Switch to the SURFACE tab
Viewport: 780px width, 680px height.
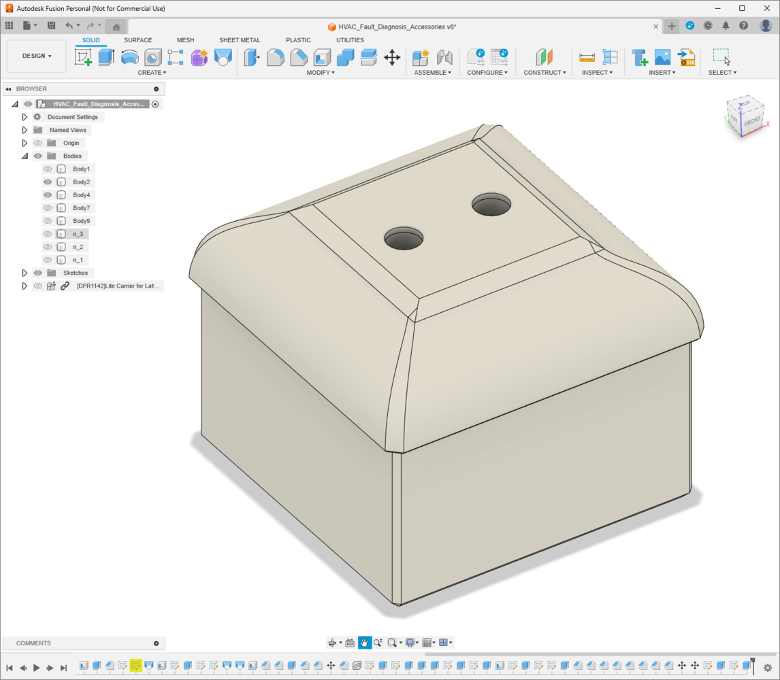(137, 40)
